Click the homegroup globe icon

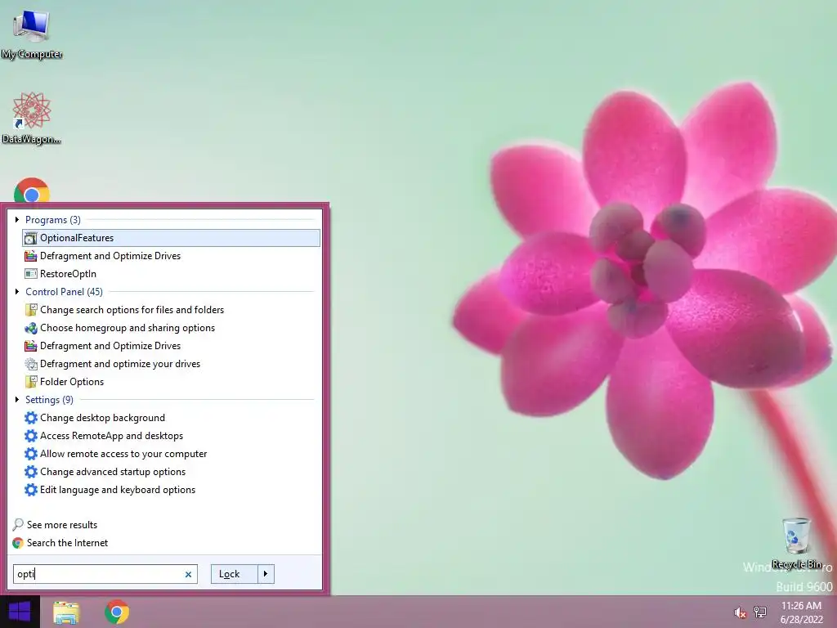click(x=31, y=328)
